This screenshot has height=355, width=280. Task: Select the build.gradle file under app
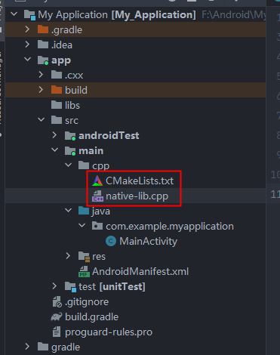(91, 317)
